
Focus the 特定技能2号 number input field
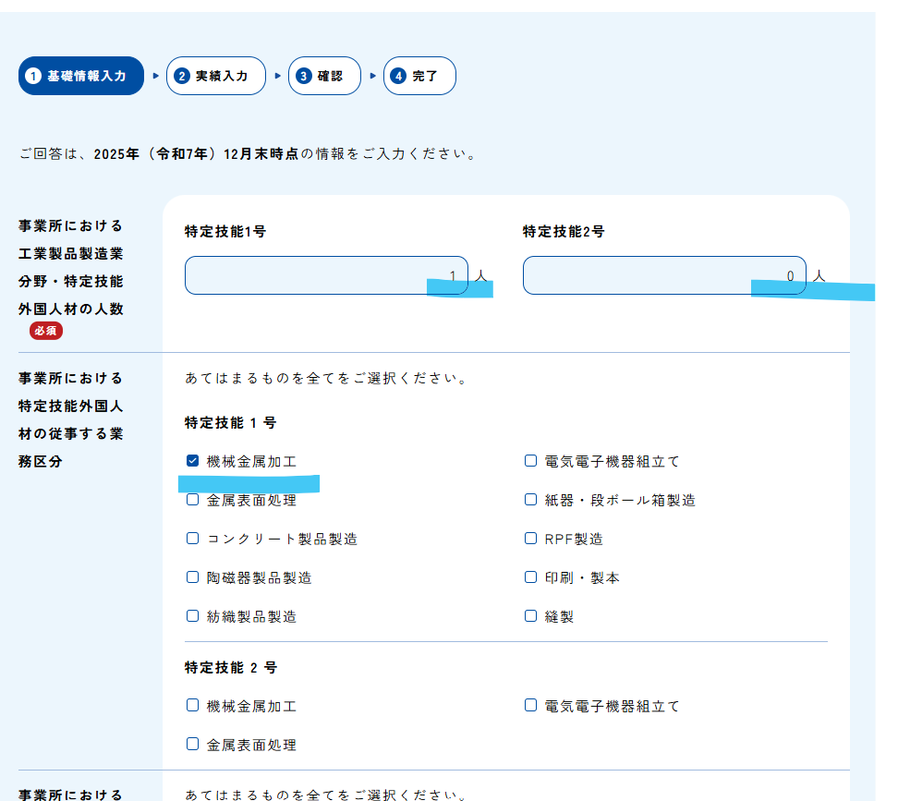pos(663,275)
